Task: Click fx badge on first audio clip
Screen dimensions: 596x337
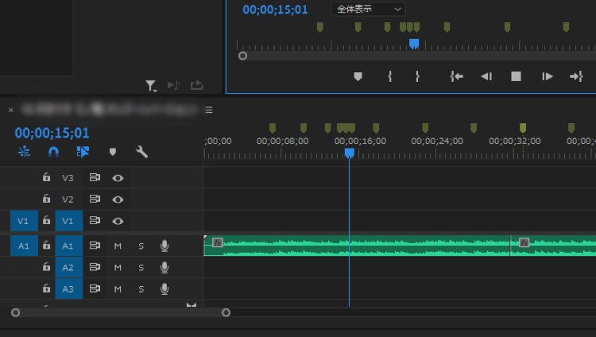Action: coord(218,242)
